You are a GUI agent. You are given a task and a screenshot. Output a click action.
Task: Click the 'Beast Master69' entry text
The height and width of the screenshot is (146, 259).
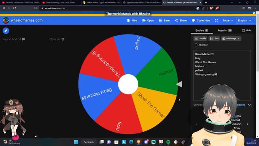click(x=204, y=54)
